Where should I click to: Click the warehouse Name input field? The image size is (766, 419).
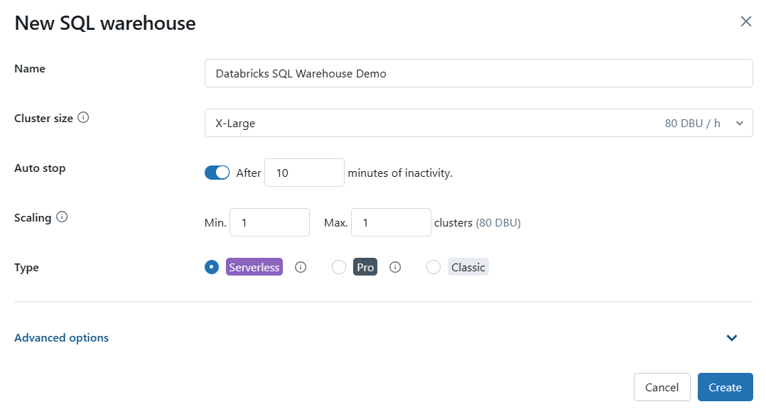[x=478, y=73]
